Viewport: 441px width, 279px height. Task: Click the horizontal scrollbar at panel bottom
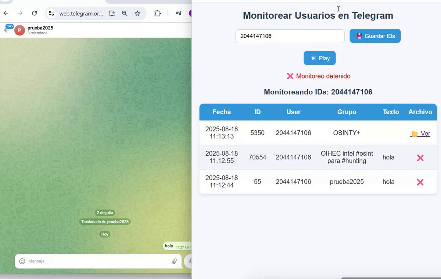pos(391,278)
